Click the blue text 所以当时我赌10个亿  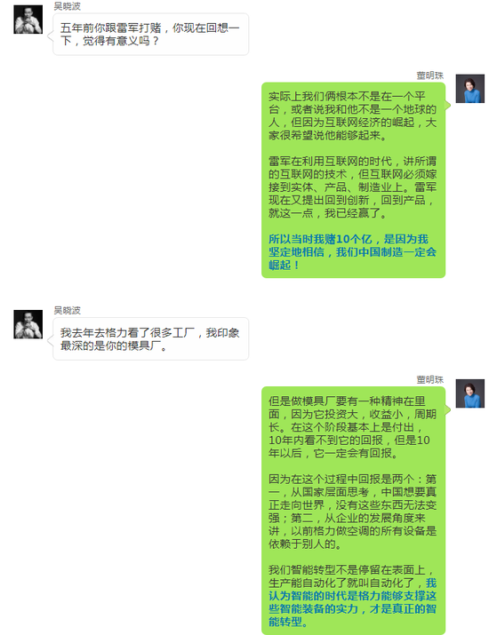pyautogui.click(x=320, y=239)
